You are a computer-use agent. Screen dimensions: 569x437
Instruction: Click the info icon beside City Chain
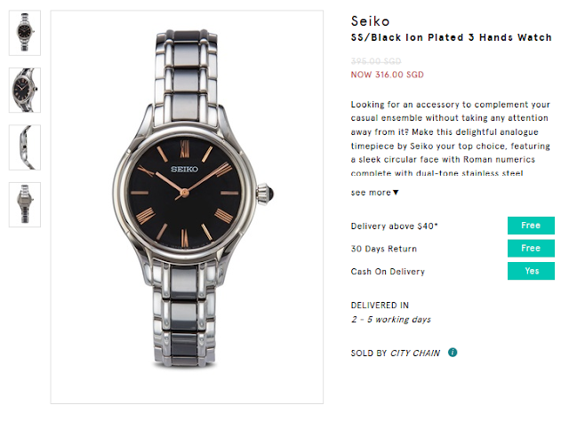coord(453,352)
